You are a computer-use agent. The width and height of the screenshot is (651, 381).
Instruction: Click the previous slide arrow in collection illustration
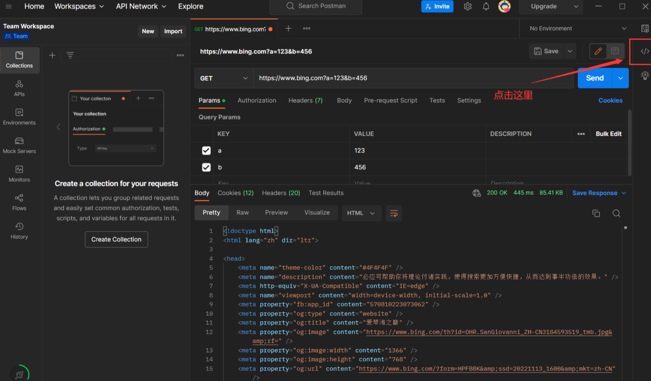[x=58, y=127]
